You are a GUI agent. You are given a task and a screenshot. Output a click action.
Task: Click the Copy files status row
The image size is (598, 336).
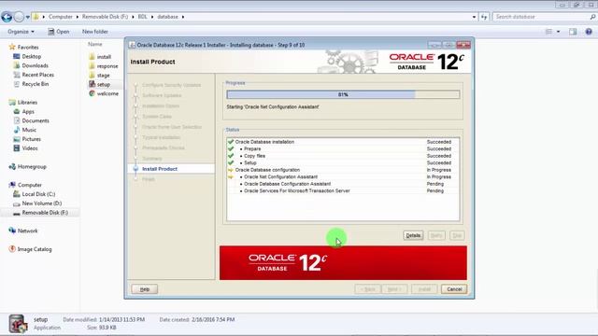[343, 156]
